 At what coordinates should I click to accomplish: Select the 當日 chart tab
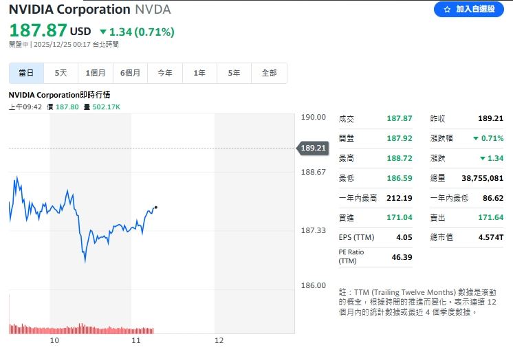coord(26,73)
